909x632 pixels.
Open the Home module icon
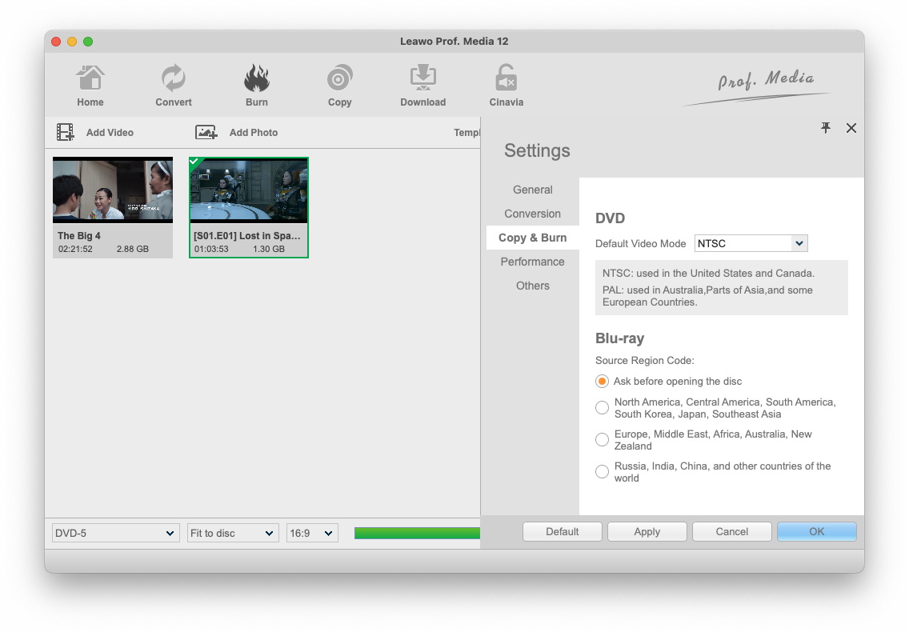coord(90,79)
